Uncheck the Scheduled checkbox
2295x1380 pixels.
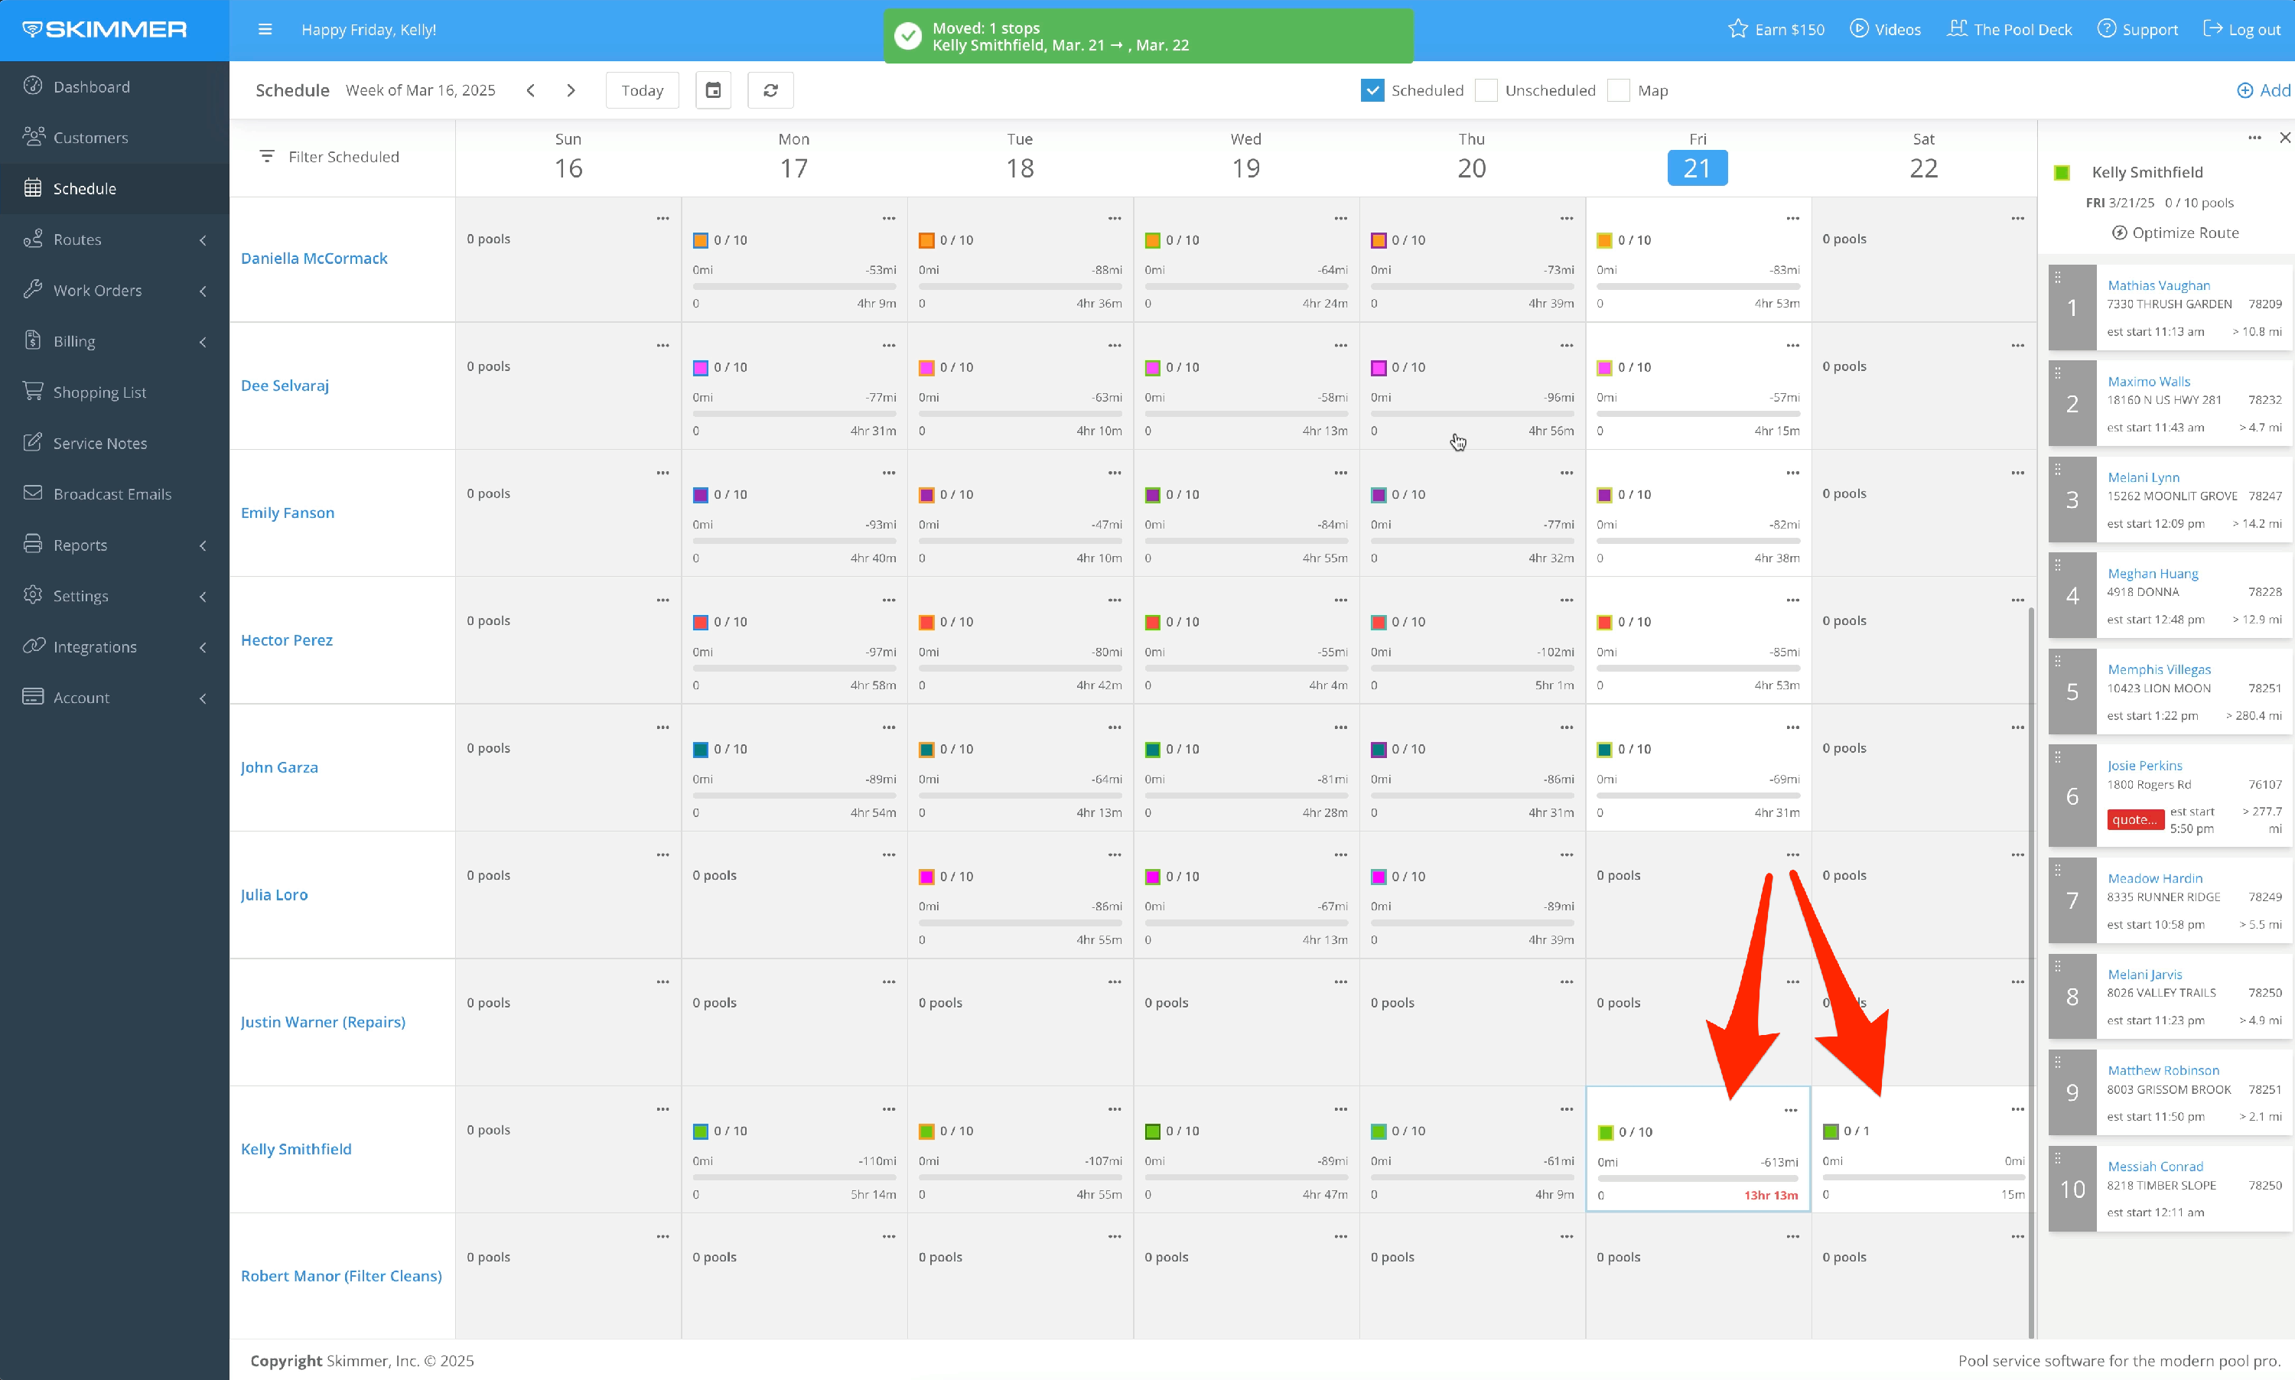(x=1372, y=90)
